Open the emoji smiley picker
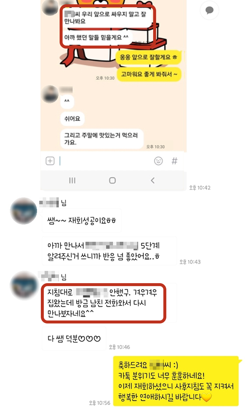 click(x=158, y=161)
